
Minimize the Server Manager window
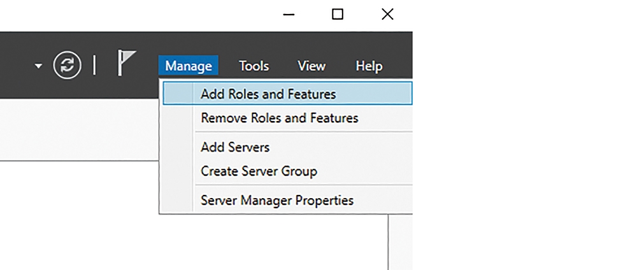point(289,15)
